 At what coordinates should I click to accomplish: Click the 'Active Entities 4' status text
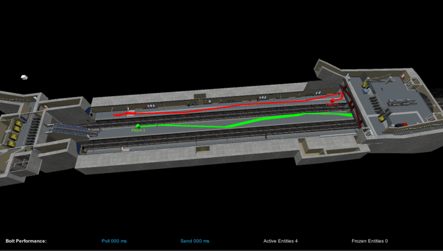(x=280, y=241)
